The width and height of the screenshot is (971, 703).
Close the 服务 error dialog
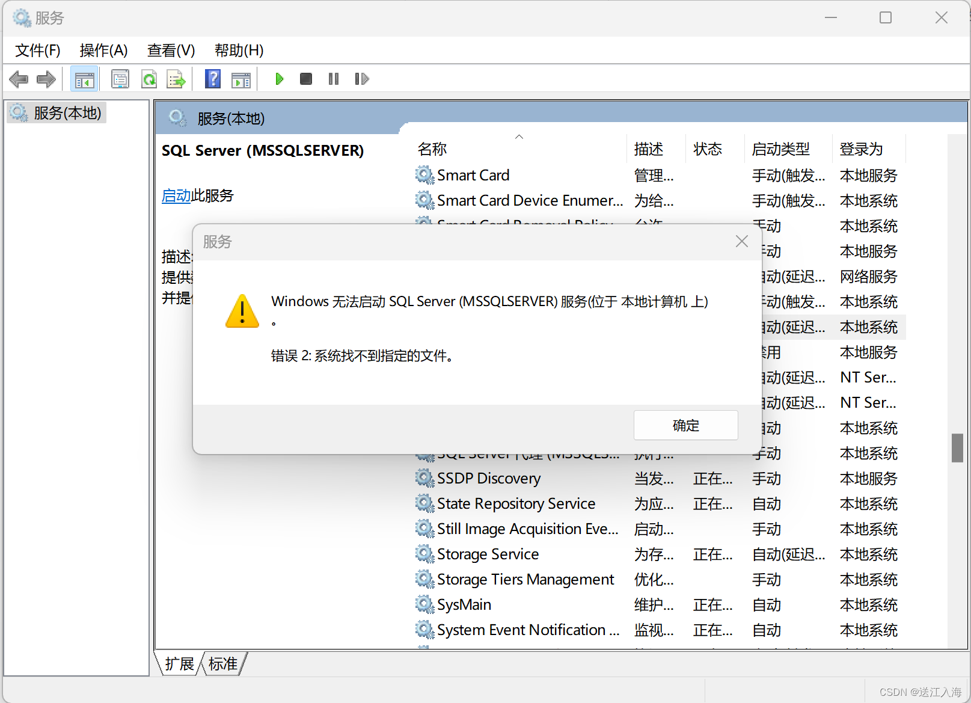742,241
